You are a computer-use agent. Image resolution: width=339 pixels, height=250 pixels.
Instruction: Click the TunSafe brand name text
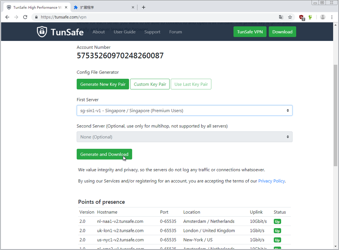pos(67,32)
